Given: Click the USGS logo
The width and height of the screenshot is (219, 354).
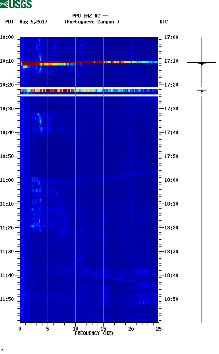Looking at the screenshot, I should coord(16,4).
